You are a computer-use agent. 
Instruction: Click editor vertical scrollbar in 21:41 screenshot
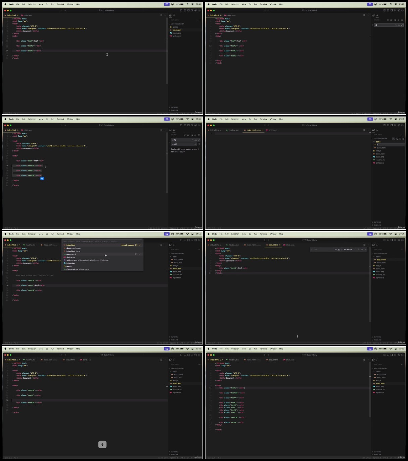[167, 50]
